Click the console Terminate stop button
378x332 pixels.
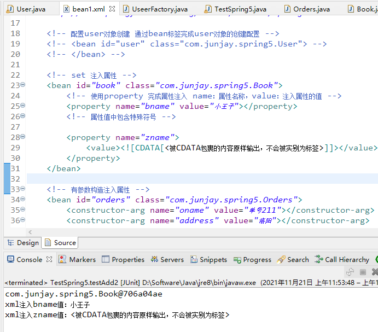pos(363,272)
